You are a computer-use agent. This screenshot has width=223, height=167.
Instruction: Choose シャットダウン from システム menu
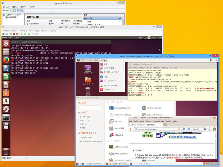tap(112, 89)
